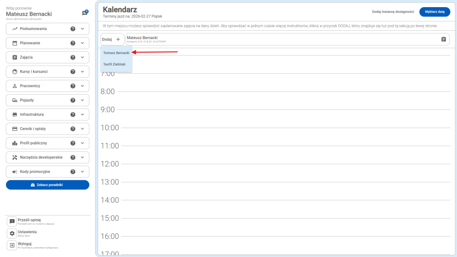Expand the Planowanie section chevron
This screenshot has width=457, height=257.
(82, 43)
